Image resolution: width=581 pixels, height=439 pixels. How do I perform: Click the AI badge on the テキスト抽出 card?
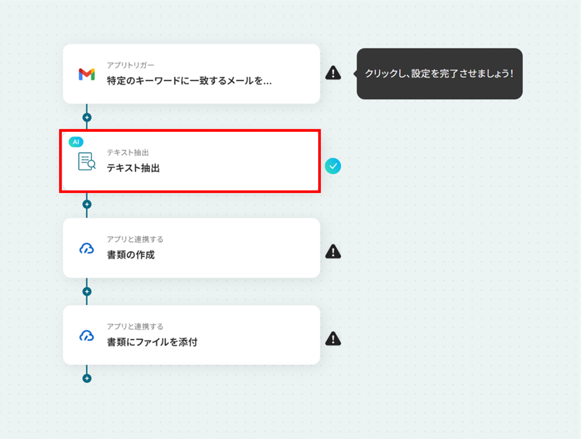[76, 142]
